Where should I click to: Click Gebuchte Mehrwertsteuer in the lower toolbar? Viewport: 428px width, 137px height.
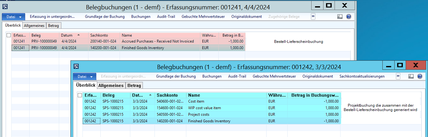pyautogui.click(x=274, y=76)
